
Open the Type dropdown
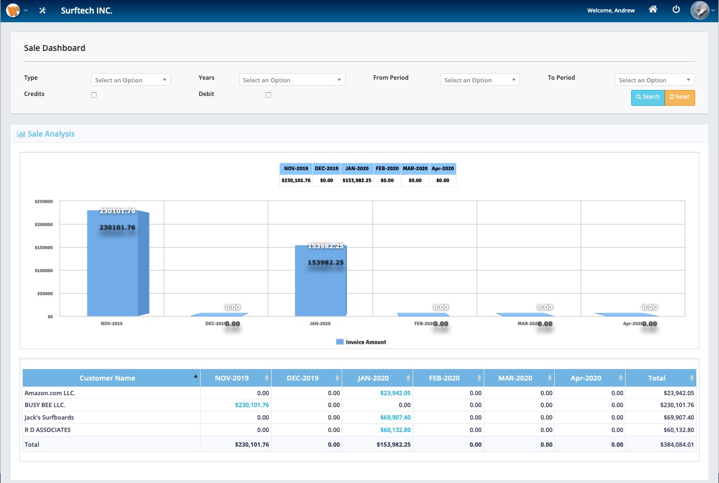pos(131,80)
